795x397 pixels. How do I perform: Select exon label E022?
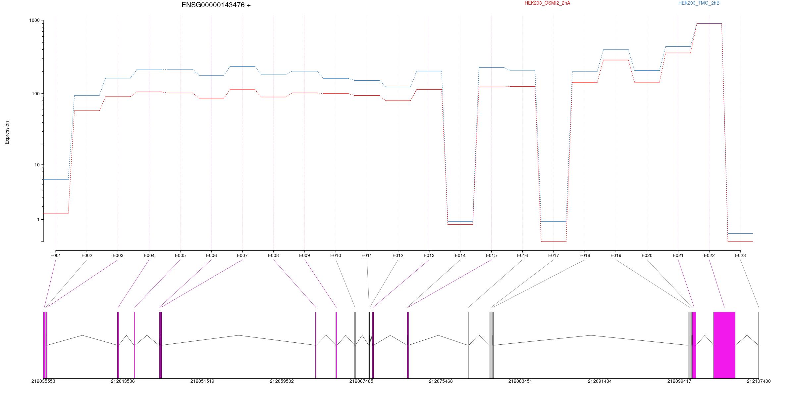pos(709,255)
